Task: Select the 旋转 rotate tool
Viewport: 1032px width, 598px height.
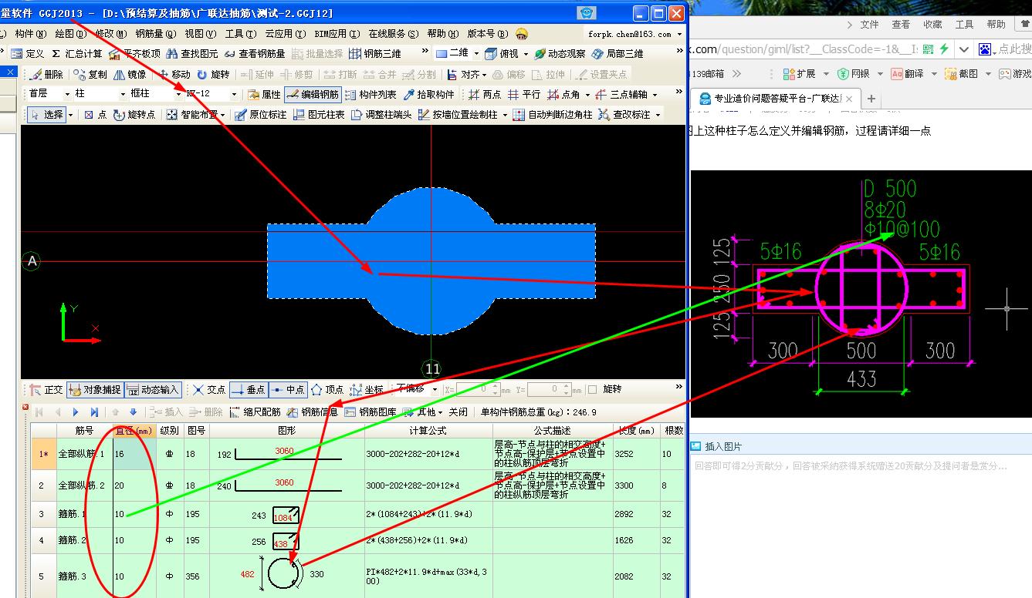Action: pyautogui.click(x=213, y=75)
